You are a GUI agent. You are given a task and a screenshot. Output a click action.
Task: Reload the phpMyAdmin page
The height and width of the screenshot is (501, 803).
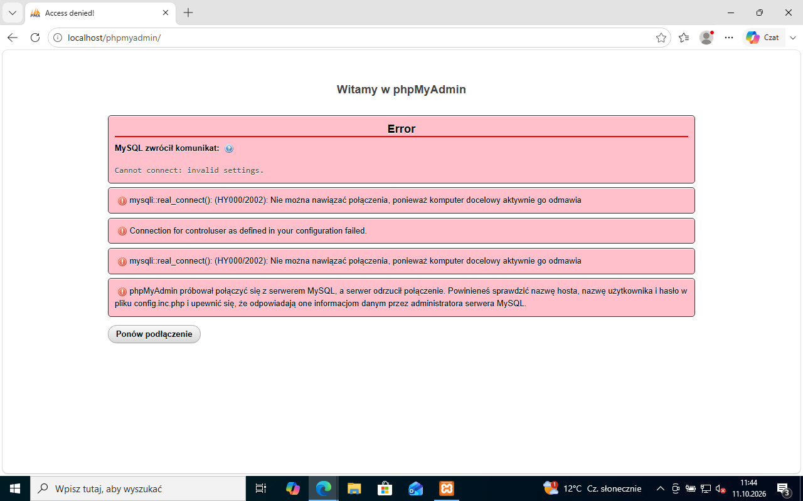(x=35, y=38)
